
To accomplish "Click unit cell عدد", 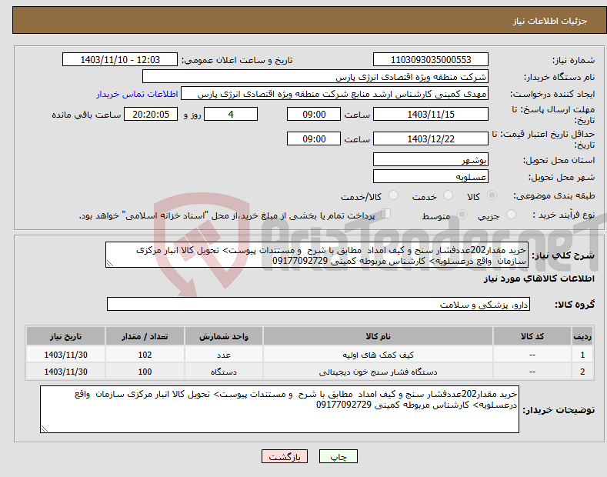I will tap(224, 355).
